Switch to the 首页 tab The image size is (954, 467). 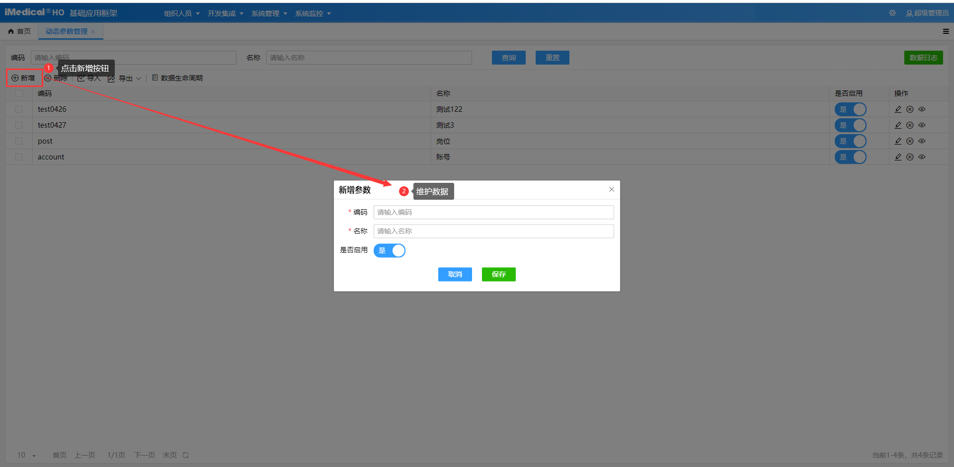pos(19,31)
